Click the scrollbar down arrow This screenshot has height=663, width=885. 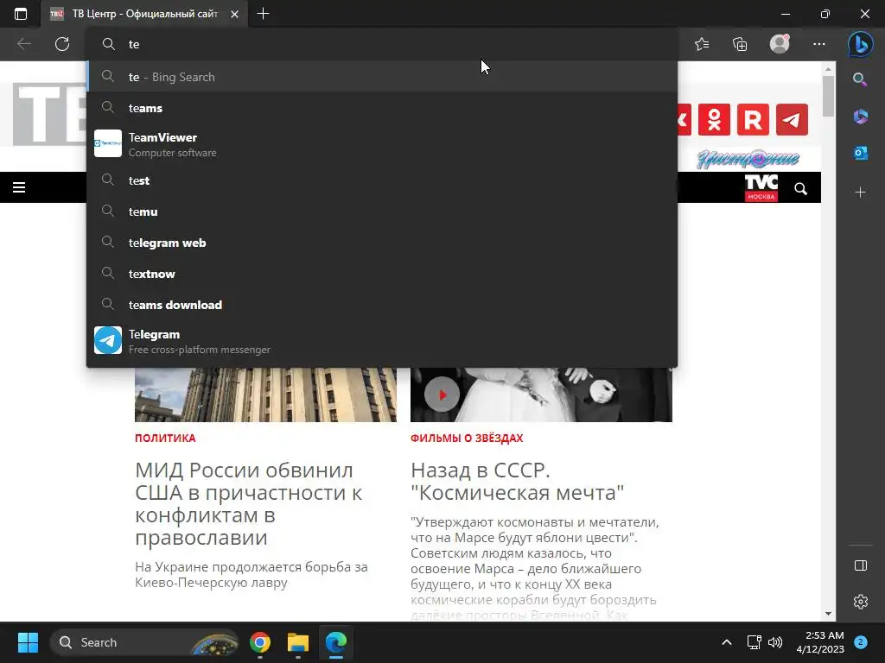tap(828, 614)
